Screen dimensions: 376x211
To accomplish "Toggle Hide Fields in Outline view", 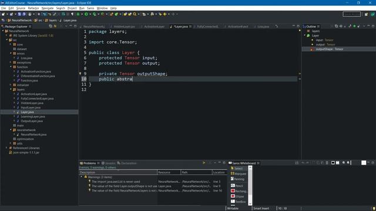I will (x=345, y=26).
